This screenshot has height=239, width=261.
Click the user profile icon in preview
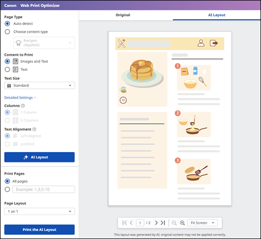click(x=201, y=43)
